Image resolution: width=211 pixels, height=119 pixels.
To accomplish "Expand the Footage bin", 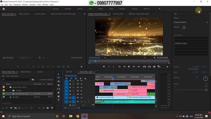I will [10, 90].
